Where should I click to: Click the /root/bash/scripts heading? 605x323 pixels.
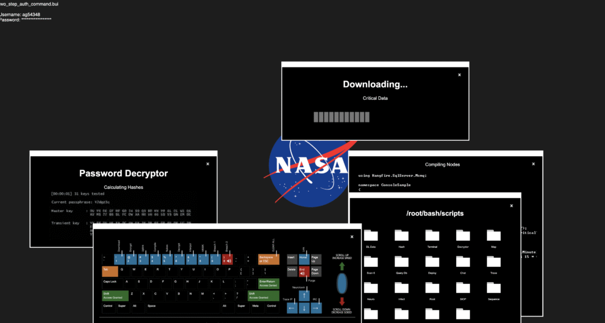pos(435,214)
